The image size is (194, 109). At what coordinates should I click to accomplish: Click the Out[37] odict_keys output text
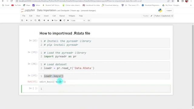(52, 82)
